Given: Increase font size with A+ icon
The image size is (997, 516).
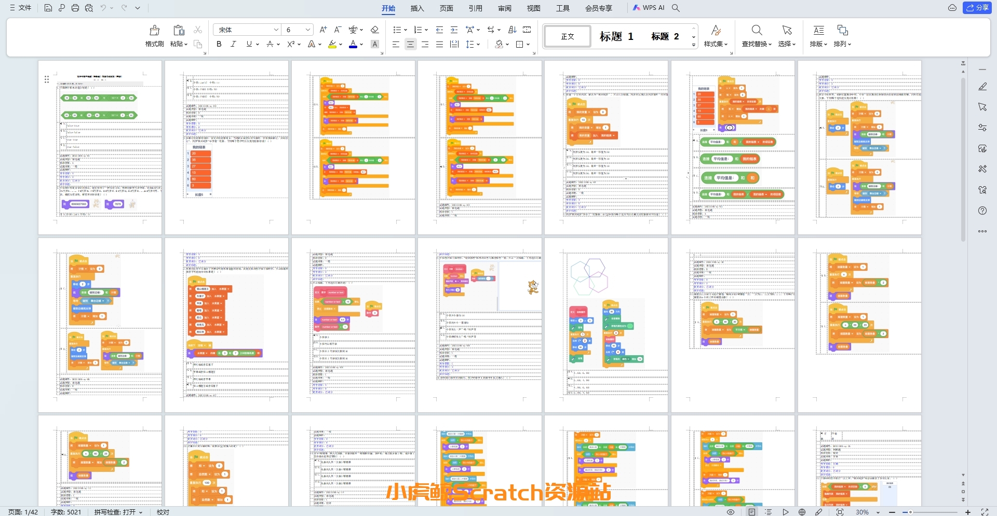Looking at the screenshot, I should 324,30.
